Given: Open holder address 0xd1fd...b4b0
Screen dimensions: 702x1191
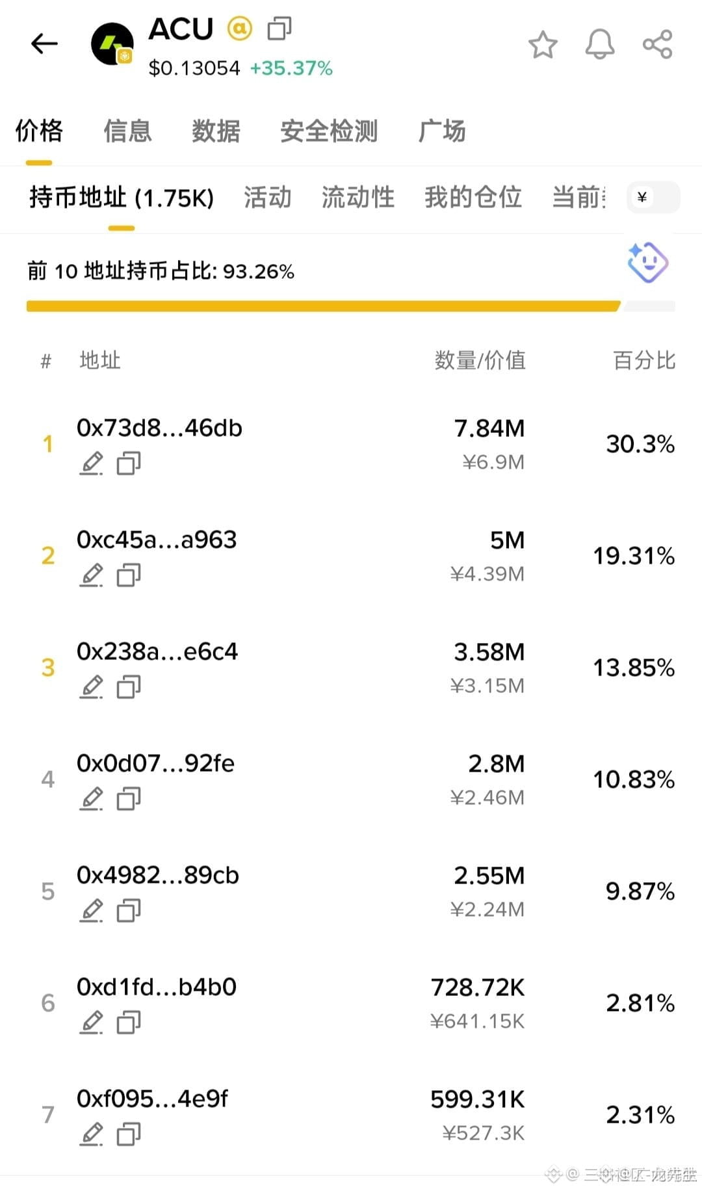Looking at the screenshot, I should tap(157, 986).
